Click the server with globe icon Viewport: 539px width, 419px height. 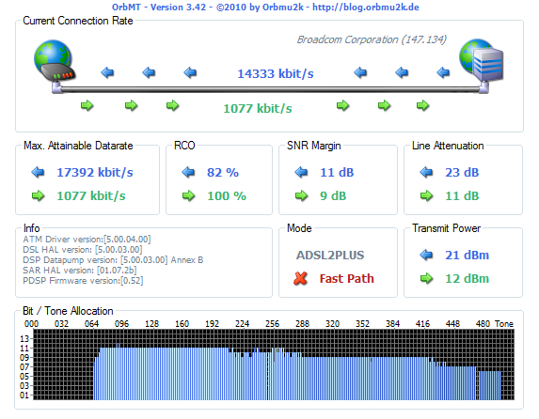point(482,60)
